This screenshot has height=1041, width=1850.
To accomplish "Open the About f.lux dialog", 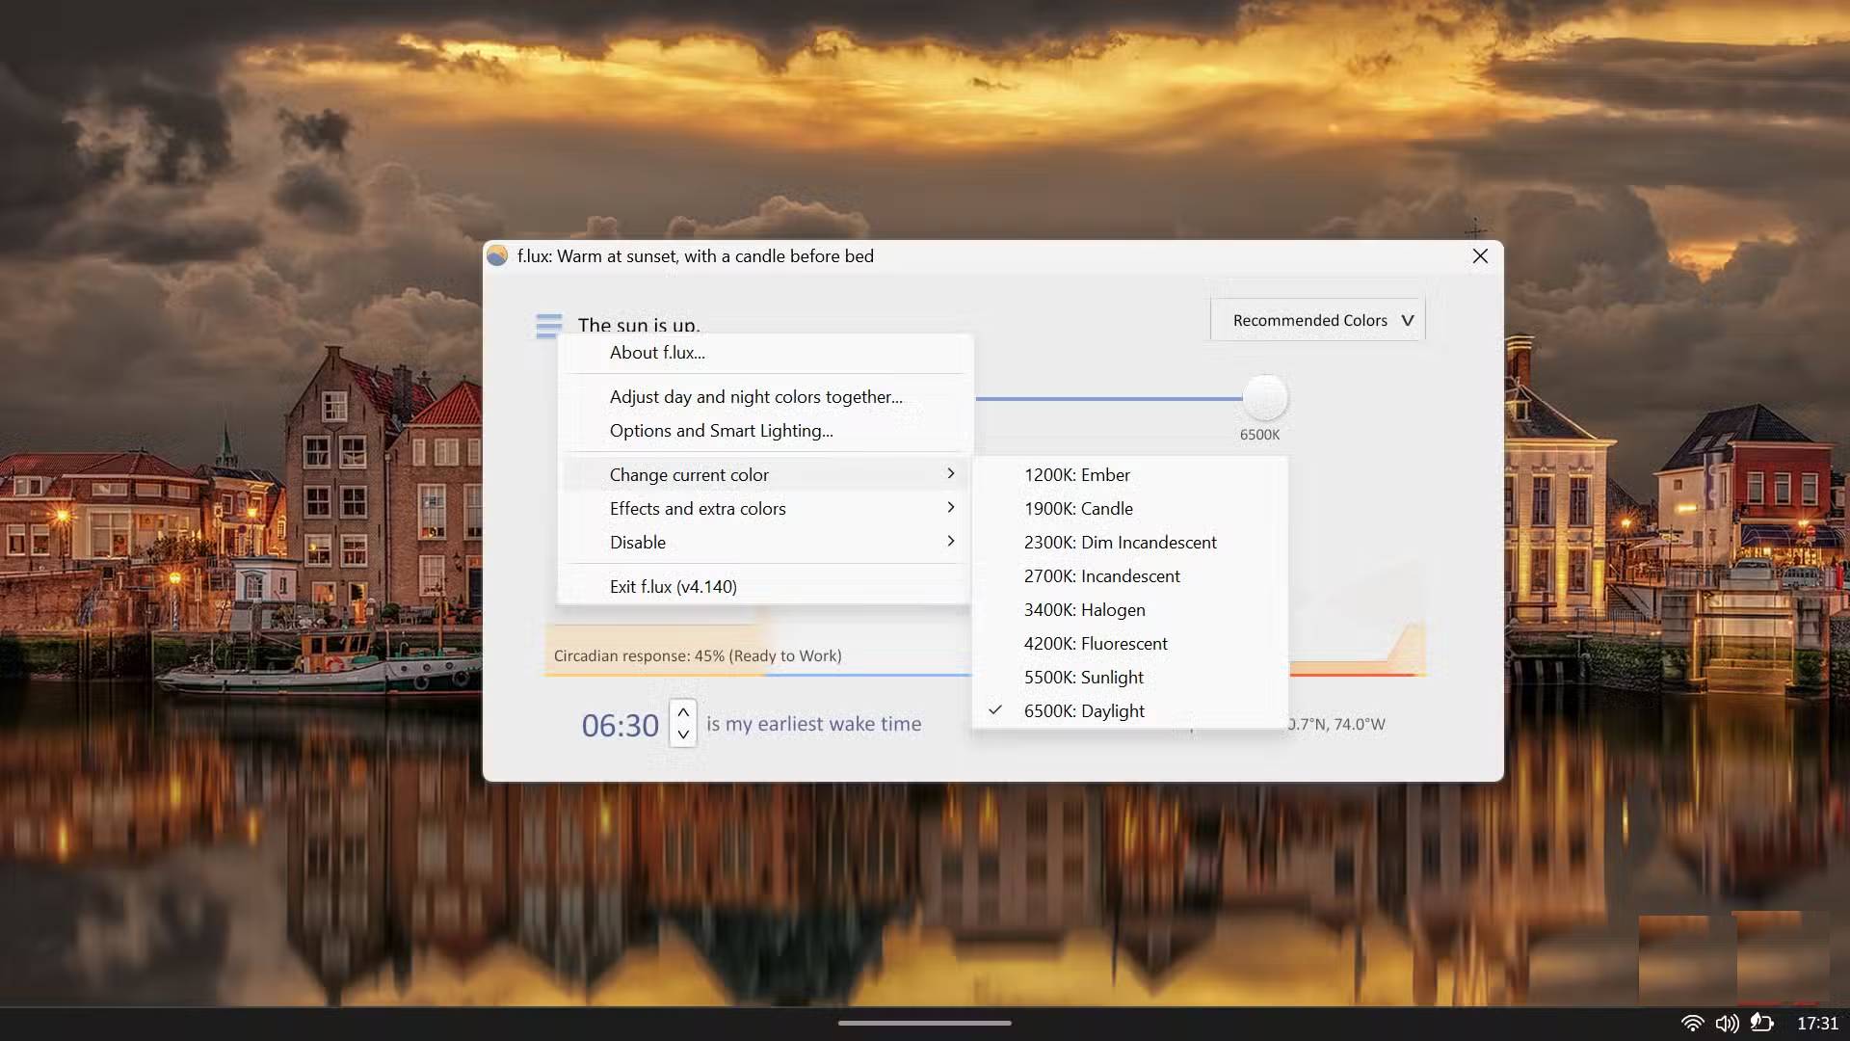I will [656, 352].
